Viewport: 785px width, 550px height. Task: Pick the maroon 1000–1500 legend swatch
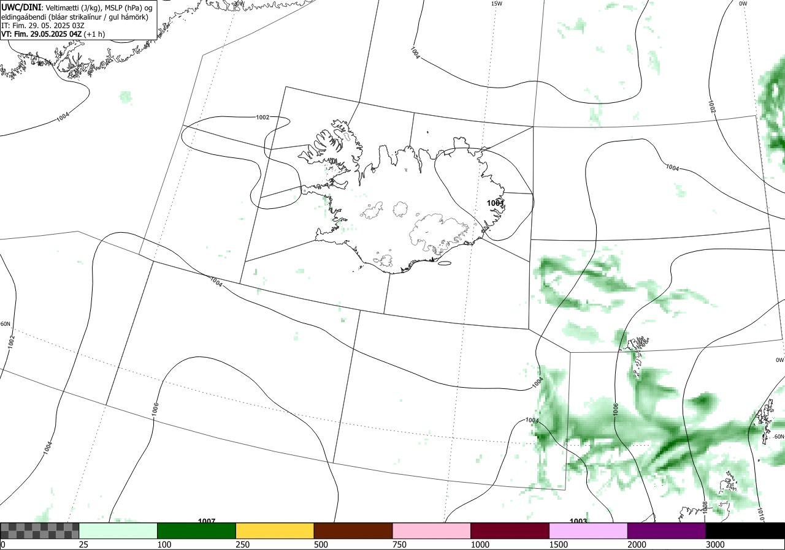tap(510, 530)
